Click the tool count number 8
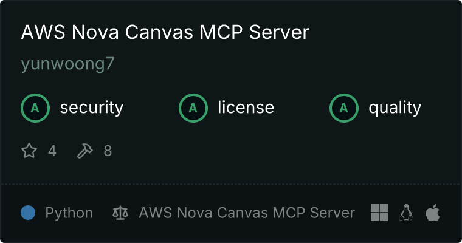 click(x=108, y=151)
